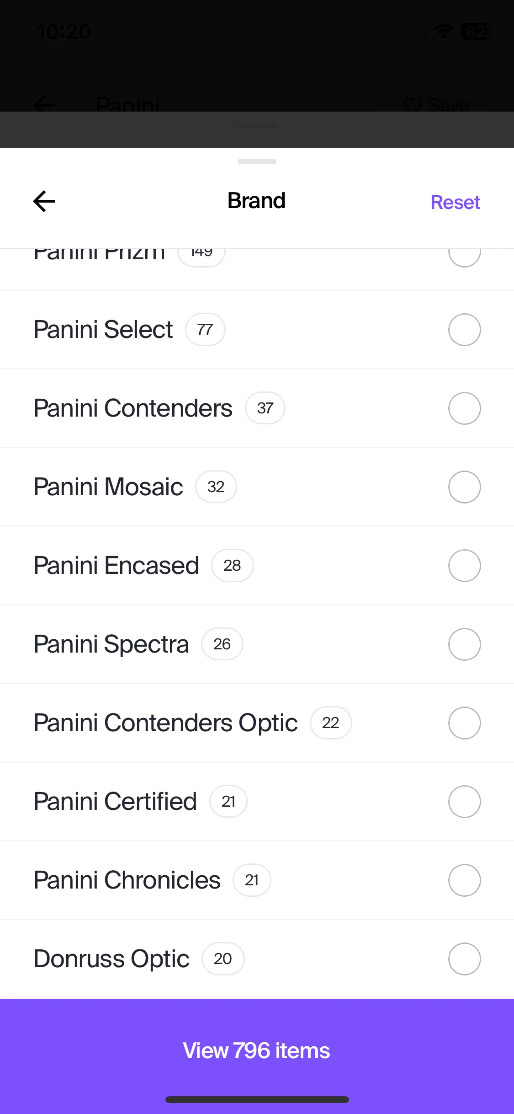514x1114 pixels.
Task: Select the Panini Select radio button
Action: [464, 330]
